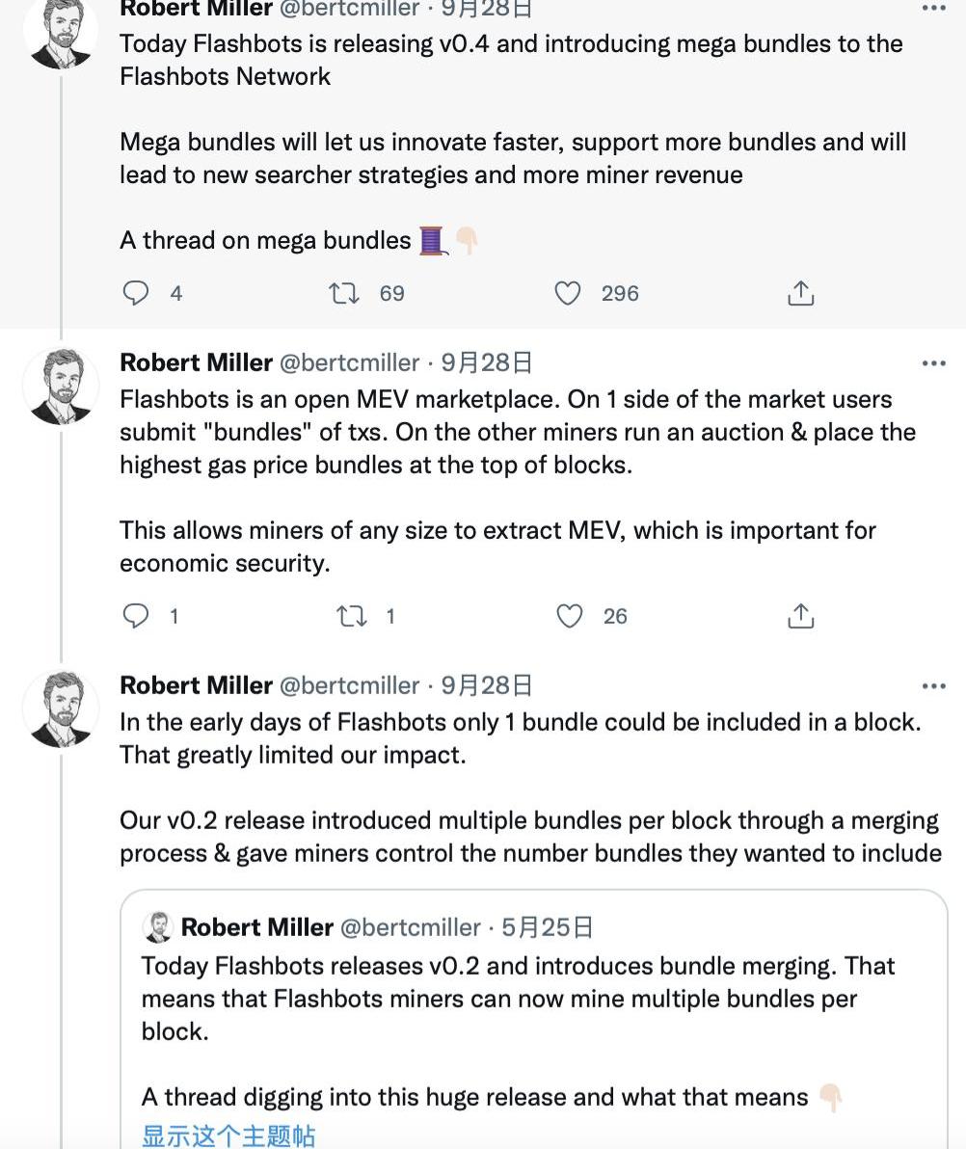
Task: Open the avatar beside the MEV marketplace tweet
Action: coord(61,386)
